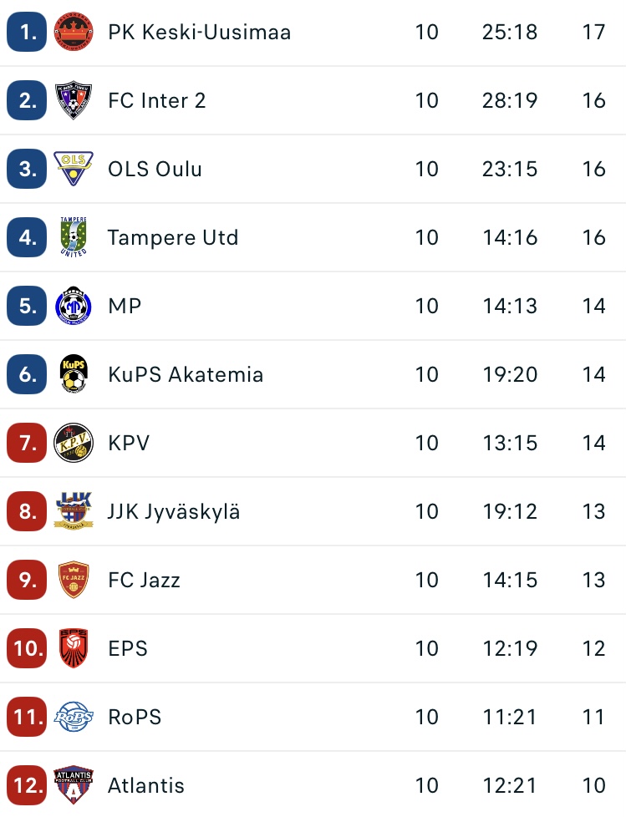Click the blue rank 1 badge
The width and height of the screenshot is (626, 817).
[27, 32]
